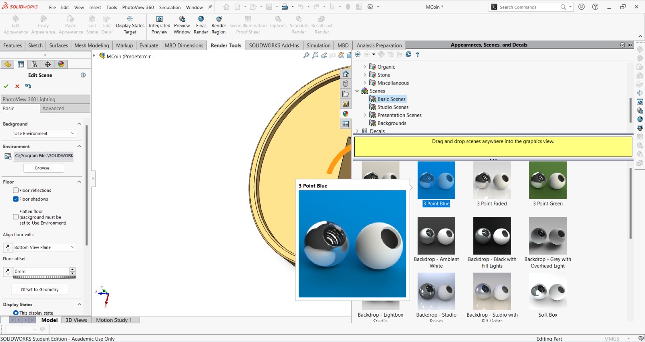This screenshot has width=645, height=342.
Task: Switch to the Advanced lighting tab
Action: [65, 109]
